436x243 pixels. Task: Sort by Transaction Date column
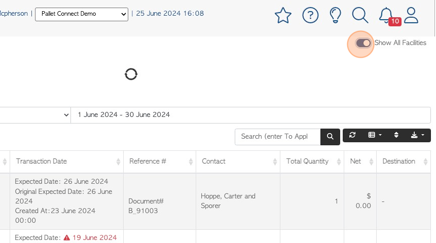(x=66, y=161)
